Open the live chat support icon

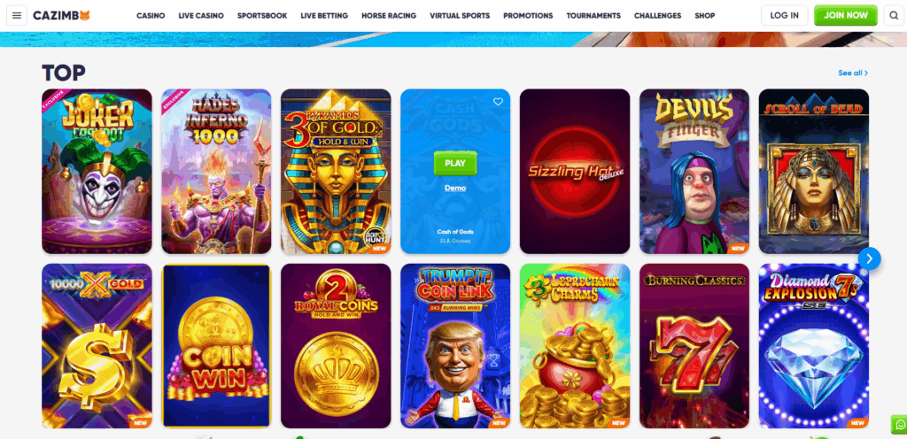[x=900, y=425]
